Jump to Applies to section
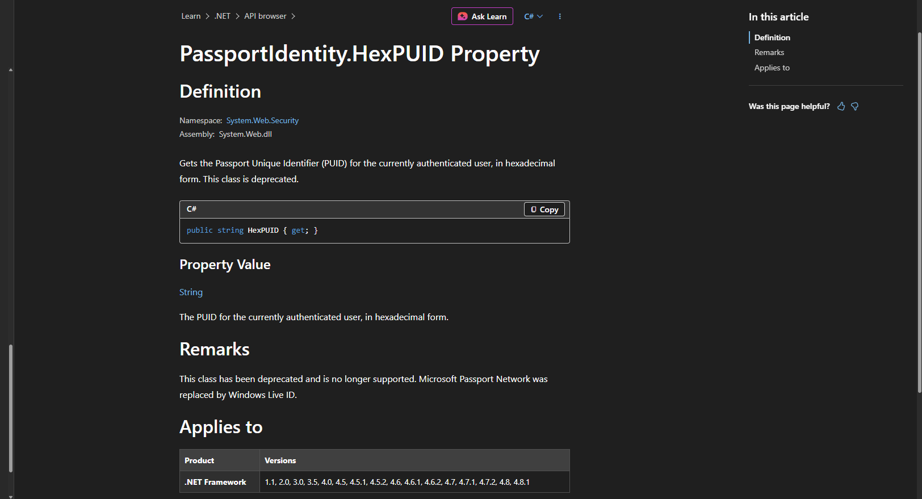Viewport: 922px width, 499px height. (772, 68)
